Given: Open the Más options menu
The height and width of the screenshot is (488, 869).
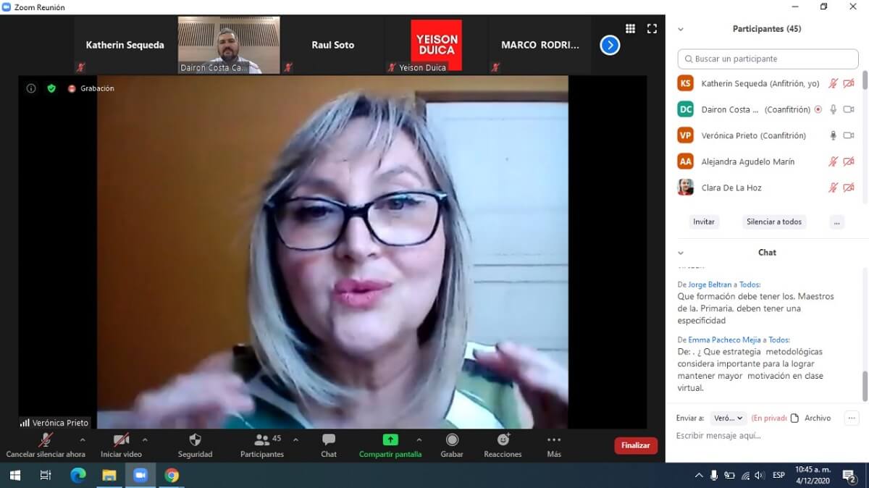Looking at the screenshot, I should click(x=554, y=440).
